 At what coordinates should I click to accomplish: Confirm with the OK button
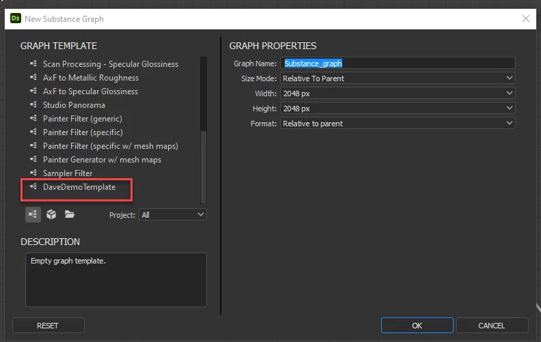tap(417, 326)
